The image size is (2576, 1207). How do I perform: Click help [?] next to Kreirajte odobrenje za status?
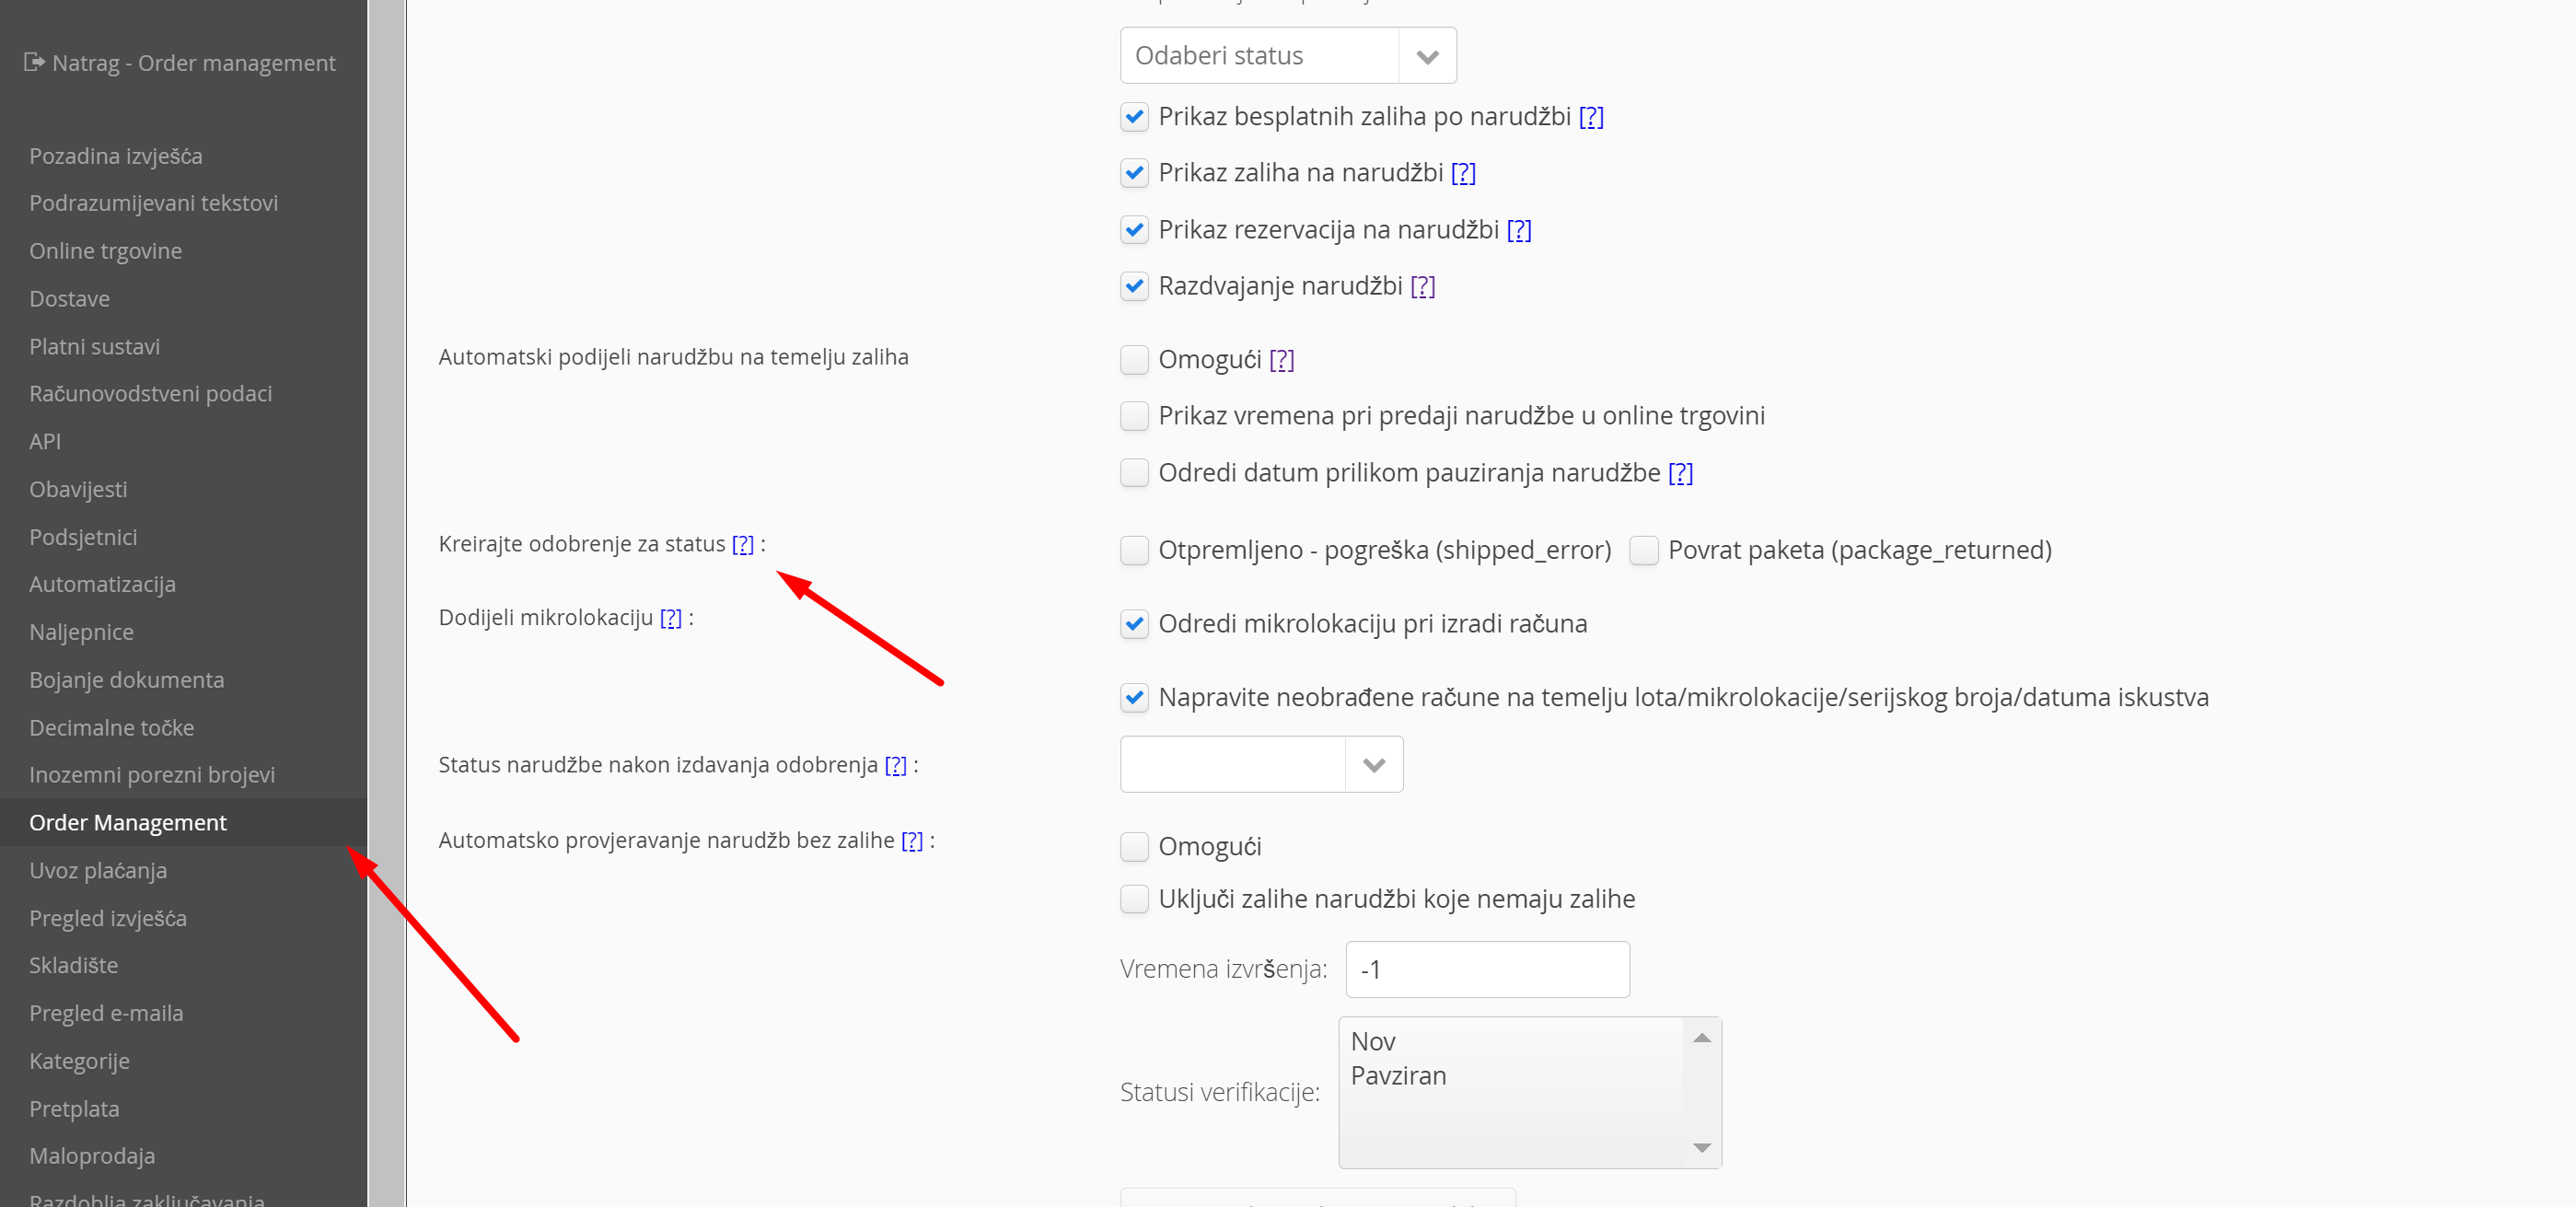click(742, 544)
